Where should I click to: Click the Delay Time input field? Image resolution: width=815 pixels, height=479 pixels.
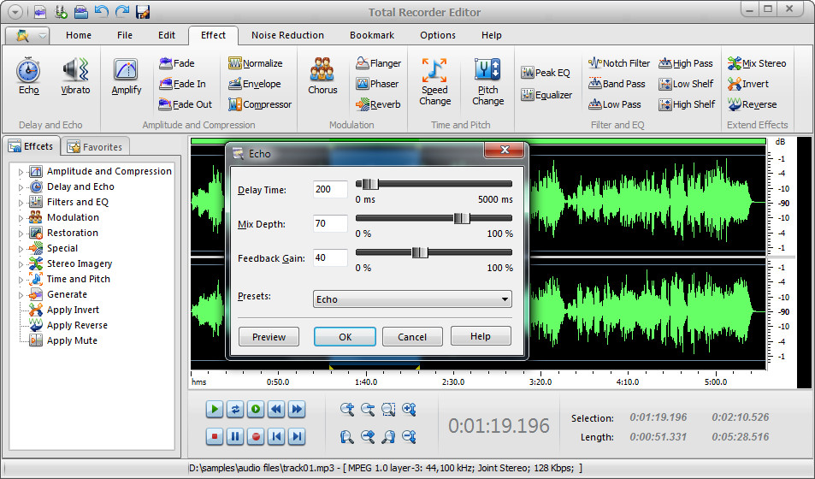pyautogui.click(x=330, y=189)
